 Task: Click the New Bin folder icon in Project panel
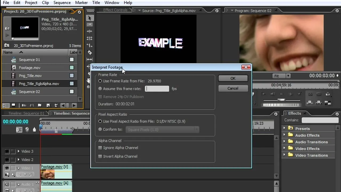pos(40,105)
